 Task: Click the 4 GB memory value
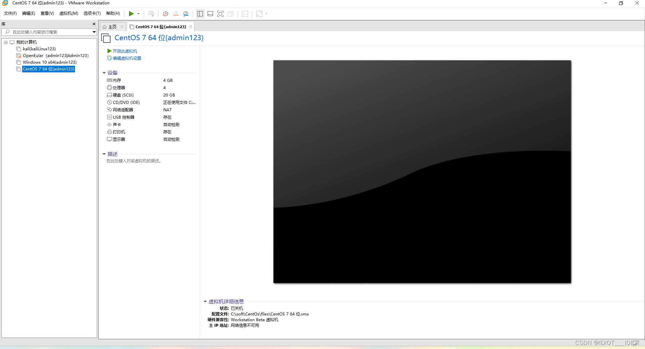tap(168, 80)
